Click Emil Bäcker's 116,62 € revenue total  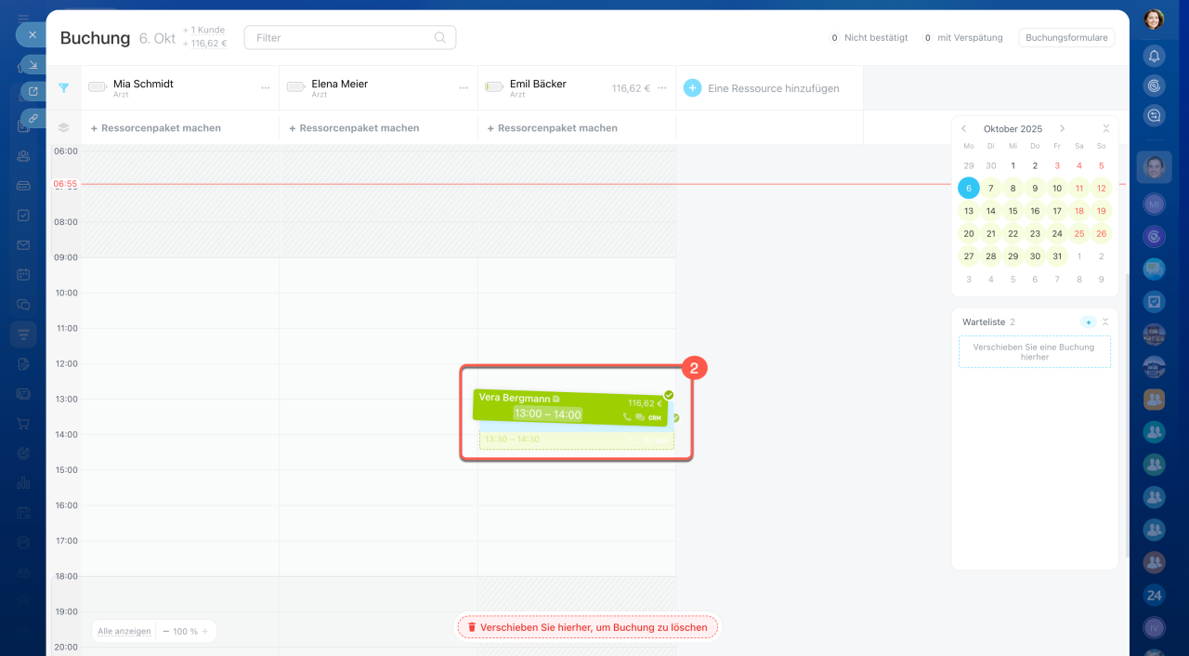[x=631, y=88]
